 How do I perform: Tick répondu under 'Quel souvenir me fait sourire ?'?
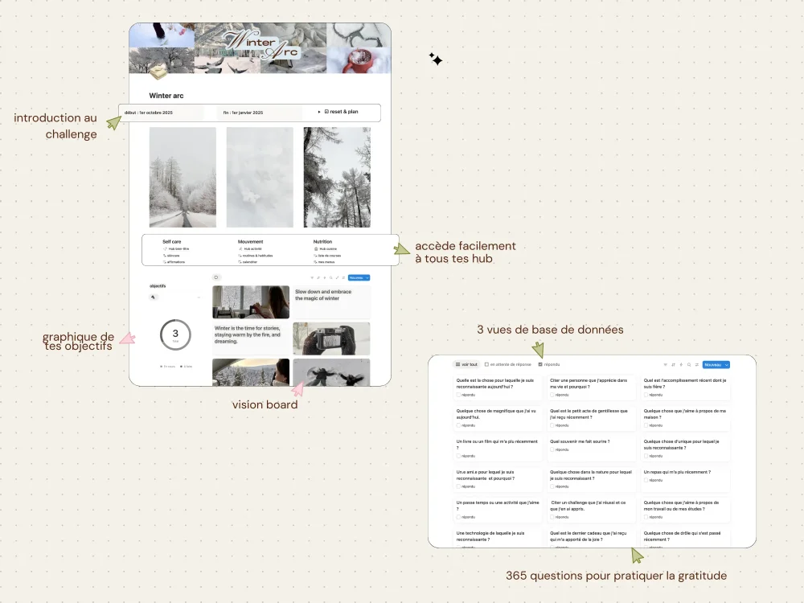552,449
